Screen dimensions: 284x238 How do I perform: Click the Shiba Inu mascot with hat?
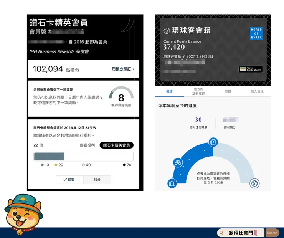point(24,214)
